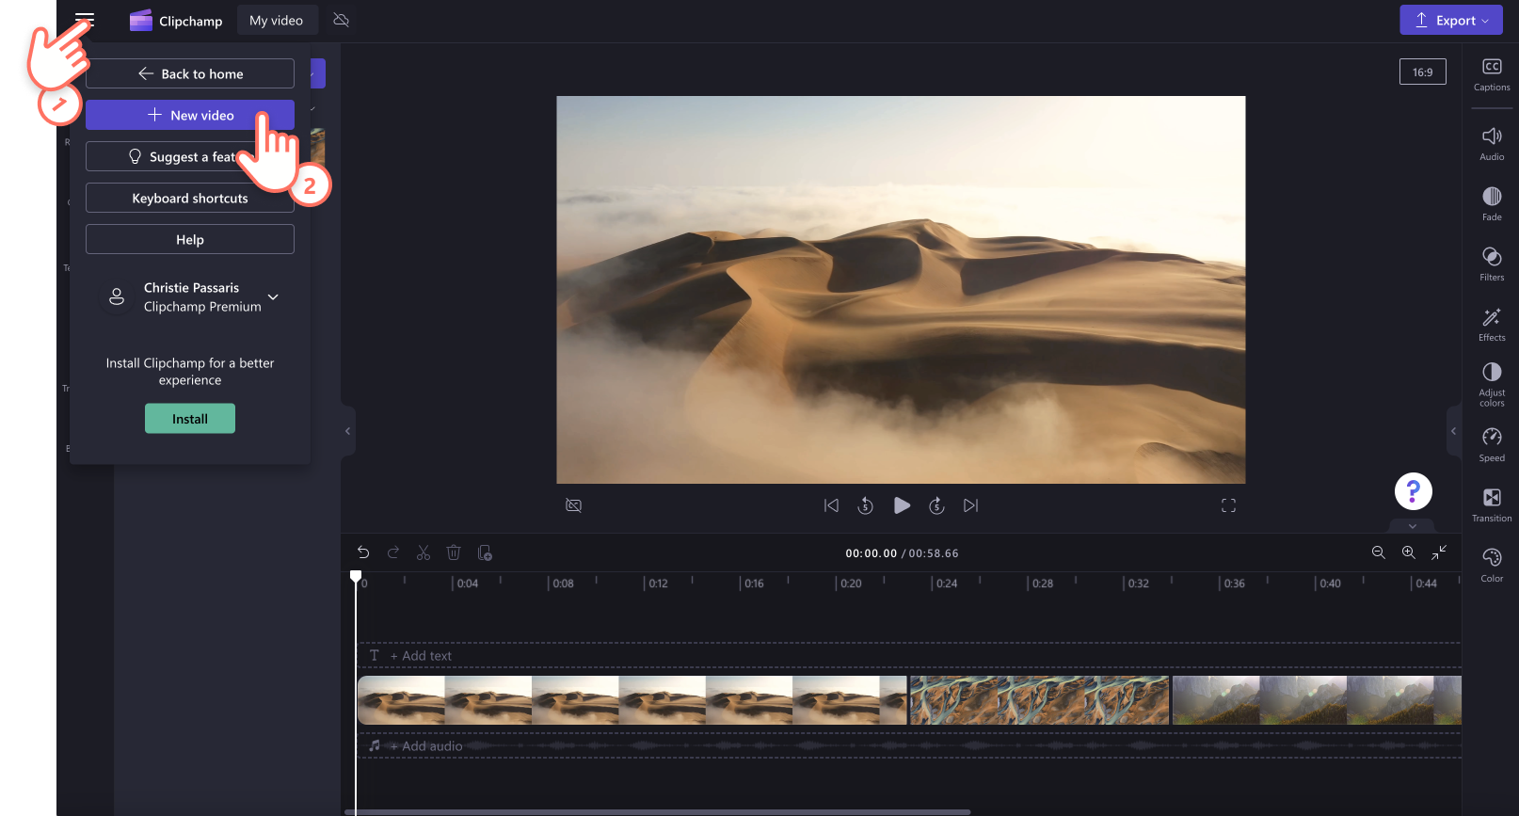Viewport: 1519px width, 816px height.
Task: Select the misty mountain clip on timeline
Action: pos(1317,700)
